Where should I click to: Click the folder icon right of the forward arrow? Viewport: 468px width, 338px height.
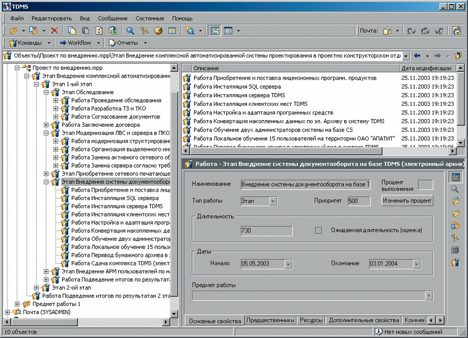[458, 55]
